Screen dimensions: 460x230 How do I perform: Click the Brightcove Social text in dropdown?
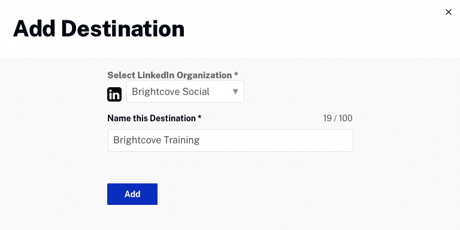[x=171, y=91]
